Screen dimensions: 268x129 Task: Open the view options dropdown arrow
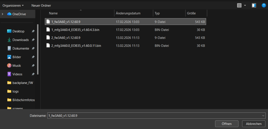point(245,5)
